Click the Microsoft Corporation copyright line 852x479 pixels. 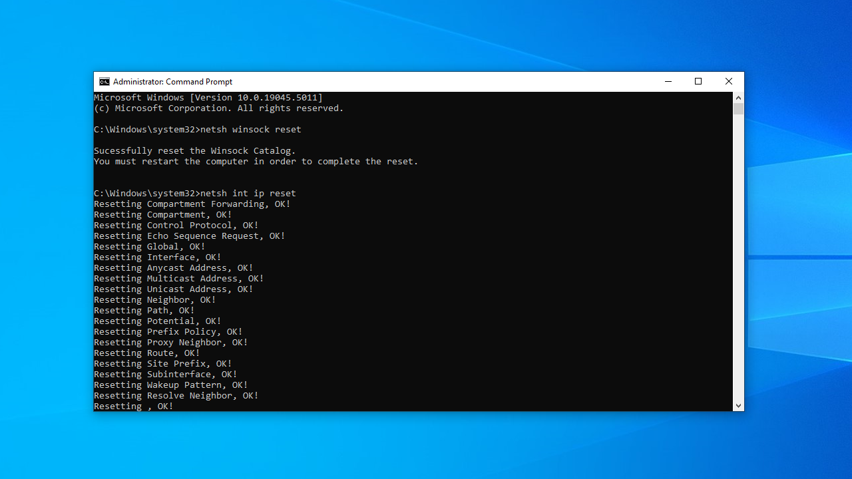pyautogui.click(x=219, y=108)
